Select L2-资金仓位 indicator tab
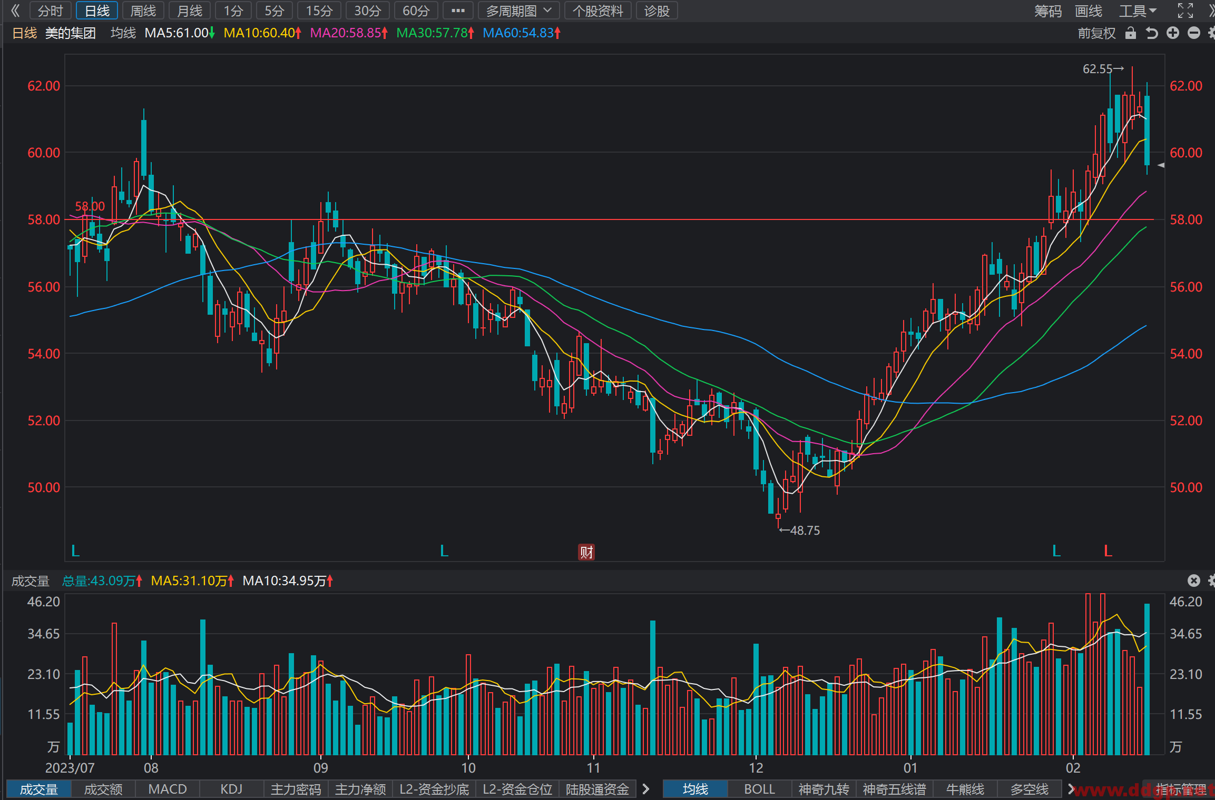 coord(517,789)
